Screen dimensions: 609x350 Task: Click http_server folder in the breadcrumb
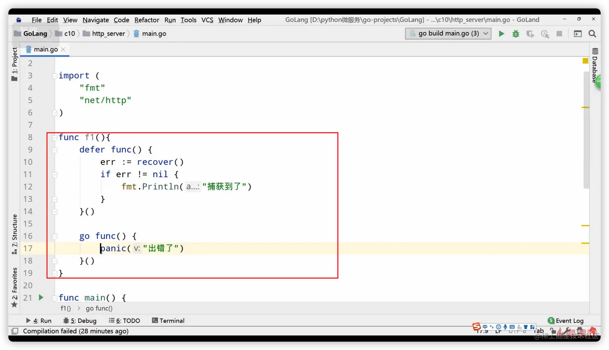[x=104, y=33]
